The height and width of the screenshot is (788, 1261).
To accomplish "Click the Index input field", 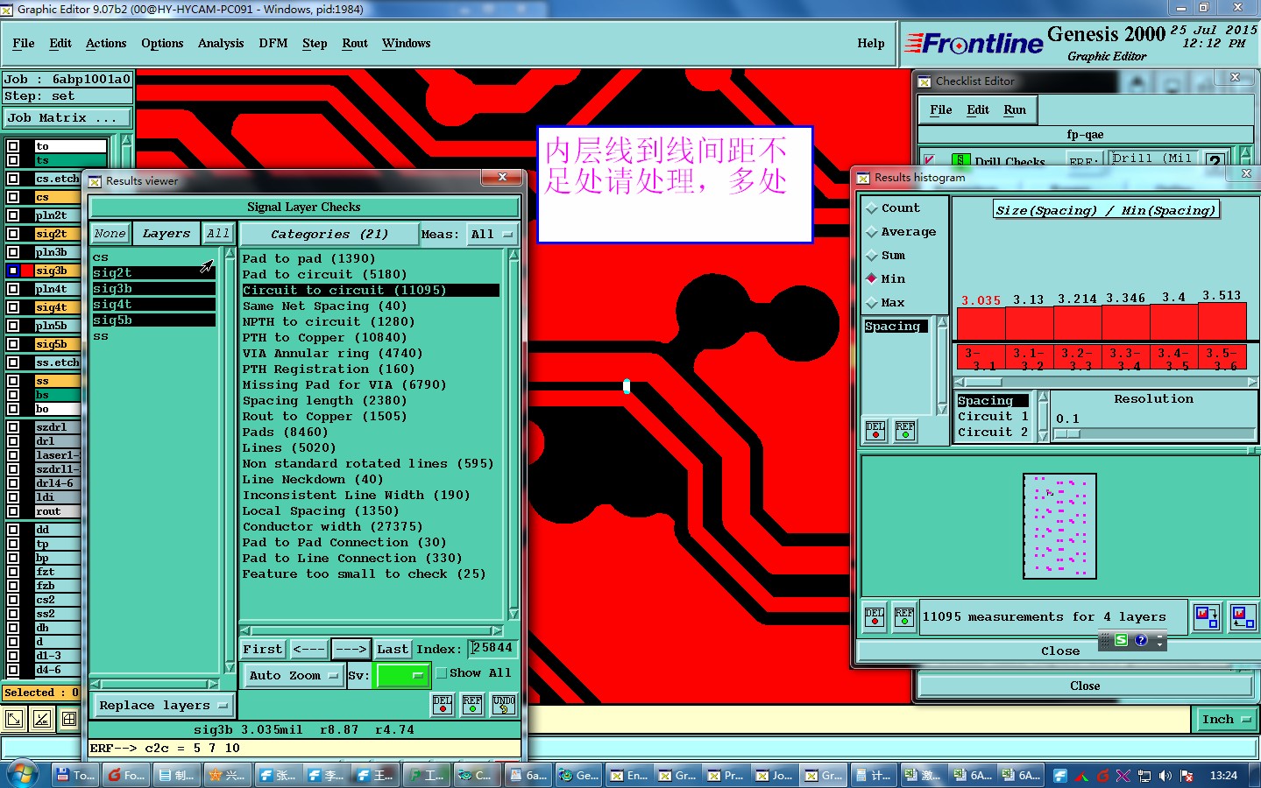I will pyautogui.click(x=493, y=648).
